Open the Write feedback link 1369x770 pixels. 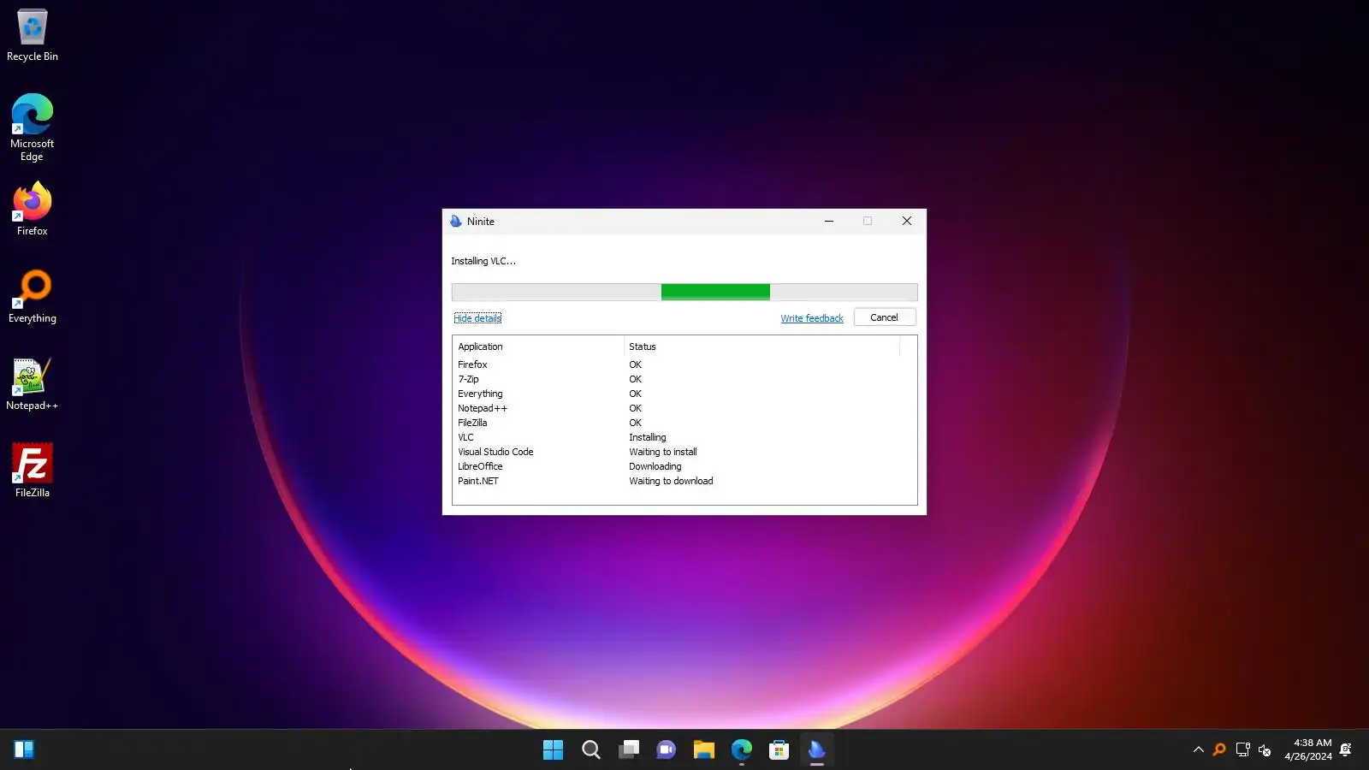pyautogui.click(x=812, y=318)
